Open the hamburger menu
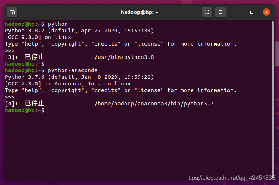Viewport: 279px width, 185px height. click(x=220, y=12)
